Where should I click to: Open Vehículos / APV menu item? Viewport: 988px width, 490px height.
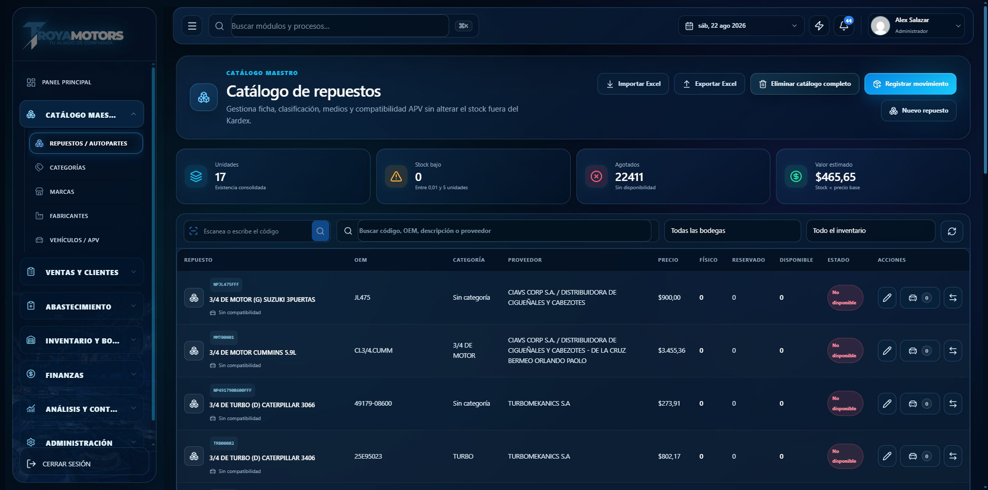[x=86, y=240]
